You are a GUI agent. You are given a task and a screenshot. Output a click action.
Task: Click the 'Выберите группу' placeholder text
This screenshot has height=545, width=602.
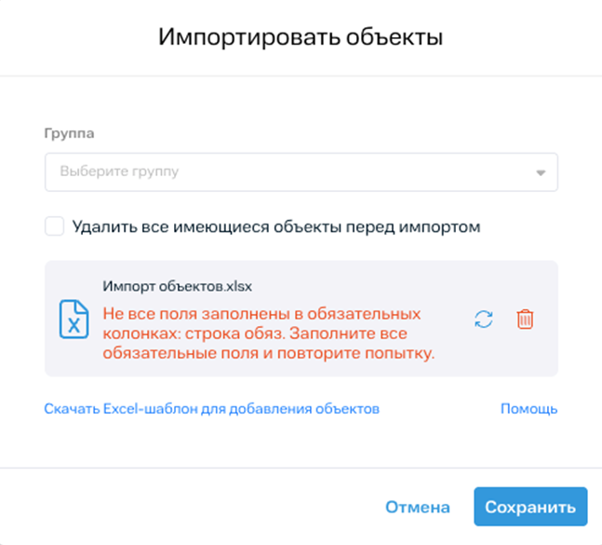(119, 172)
